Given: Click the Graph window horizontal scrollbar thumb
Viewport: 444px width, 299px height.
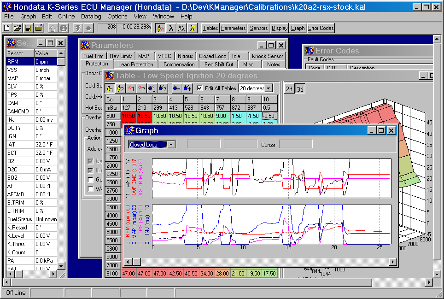Looking at the screenshot, I should pos(137,262).
